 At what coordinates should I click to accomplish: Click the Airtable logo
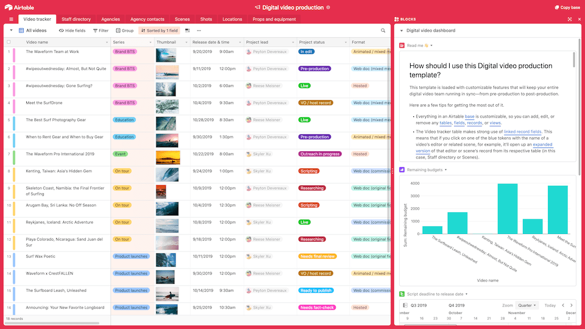point(19,7)
